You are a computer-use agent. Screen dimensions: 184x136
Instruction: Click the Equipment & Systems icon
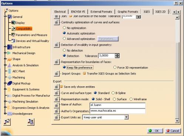[9, 89]
